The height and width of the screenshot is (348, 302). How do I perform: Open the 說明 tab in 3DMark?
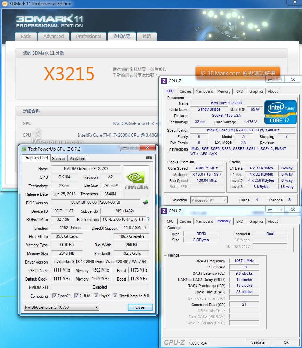pos(147,37)
